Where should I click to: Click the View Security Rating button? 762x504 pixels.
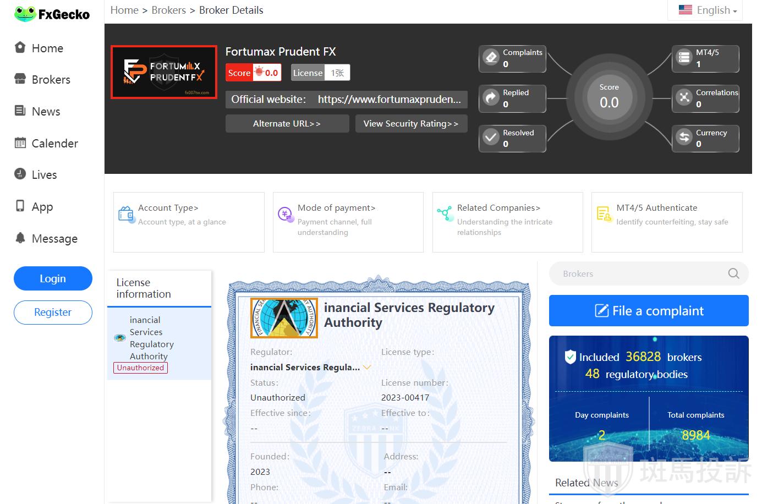(411, 124)
